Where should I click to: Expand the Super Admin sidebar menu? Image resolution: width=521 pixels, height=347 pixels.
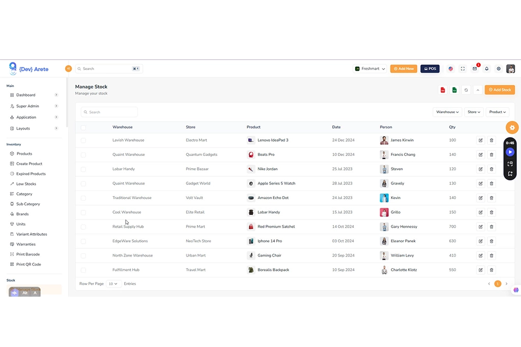pyautogui.click(x=34, y=106)
